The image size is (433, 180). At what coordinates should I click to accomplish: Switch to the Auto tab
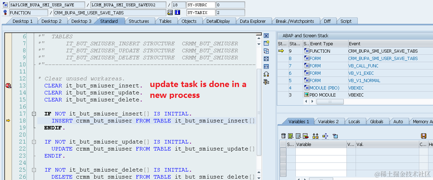(x=398, y=122)
